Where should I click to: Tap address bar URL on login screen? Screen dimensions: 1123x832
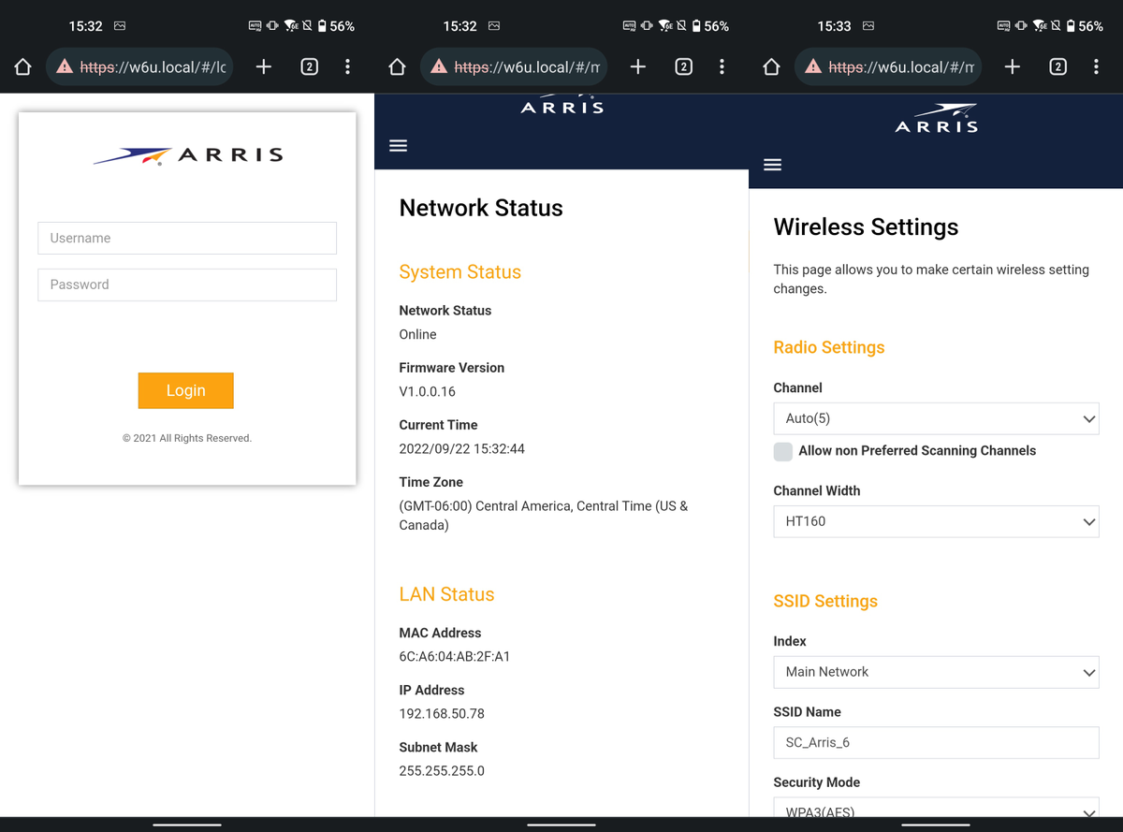click(x=153, y=66)
